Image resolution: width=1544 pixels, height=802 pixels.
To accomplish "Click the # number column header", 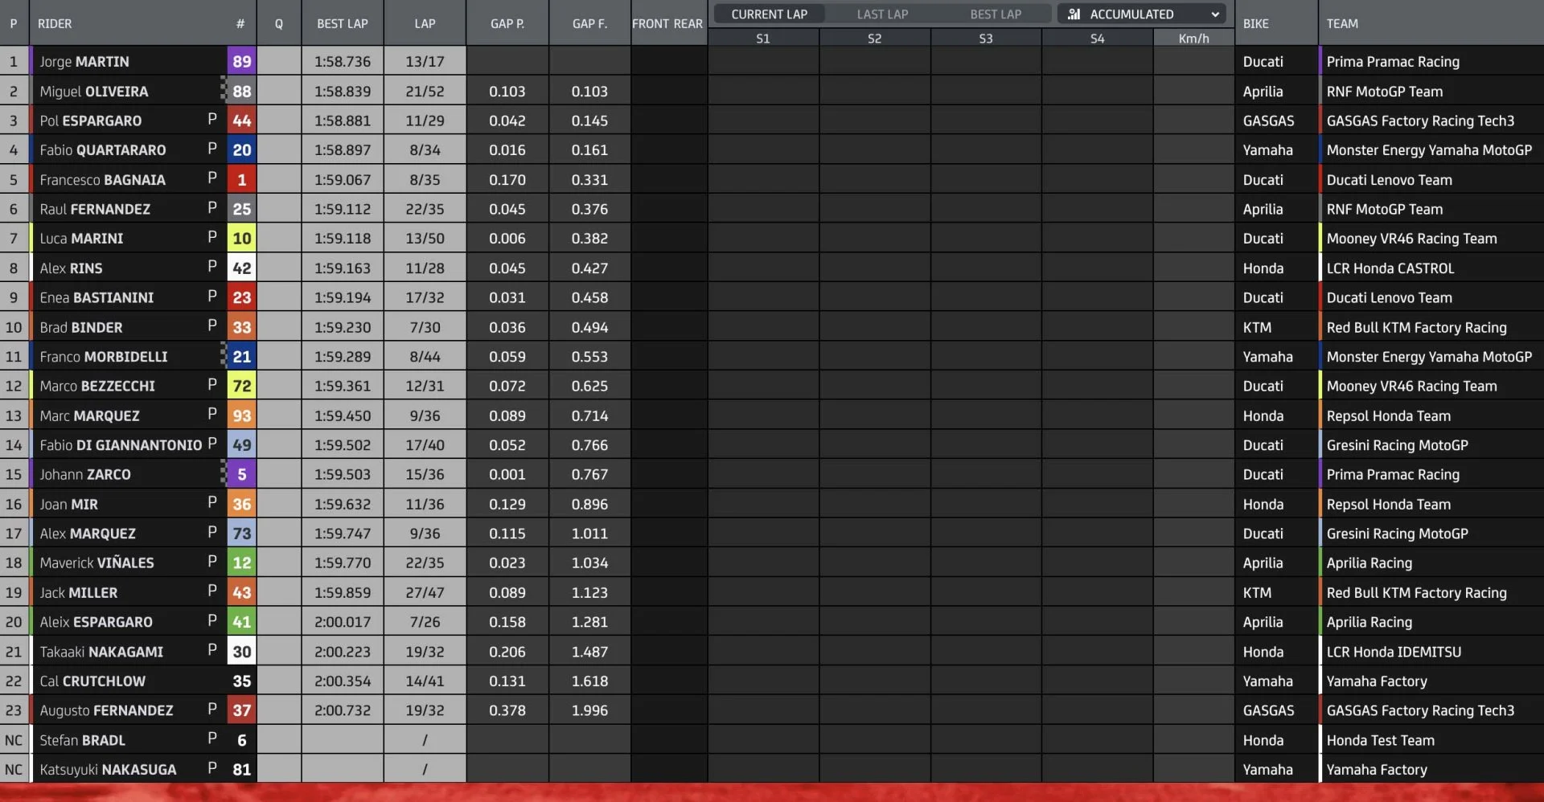I will coord(240,23).
